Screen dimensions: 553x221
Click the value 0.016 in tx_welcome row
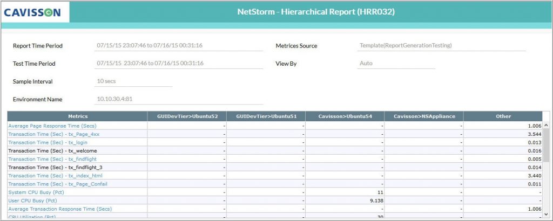(x=535, y=150)
